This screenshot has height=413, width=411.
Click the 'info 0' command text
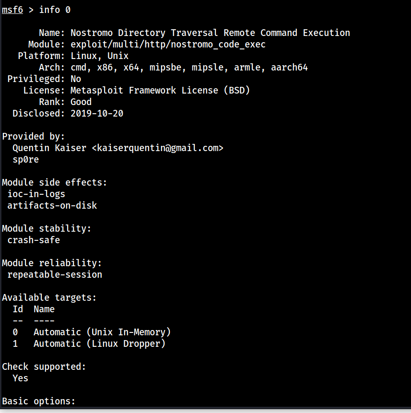pos(55,10)
